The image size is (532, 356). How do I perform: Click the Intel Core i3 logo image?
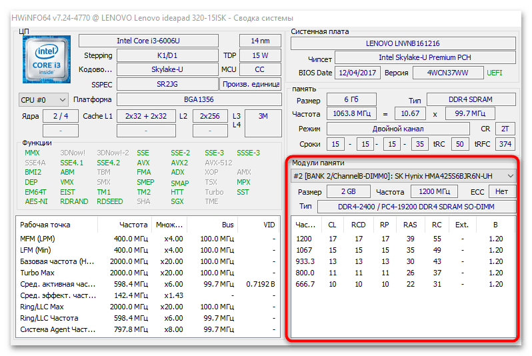coord(47,59)
